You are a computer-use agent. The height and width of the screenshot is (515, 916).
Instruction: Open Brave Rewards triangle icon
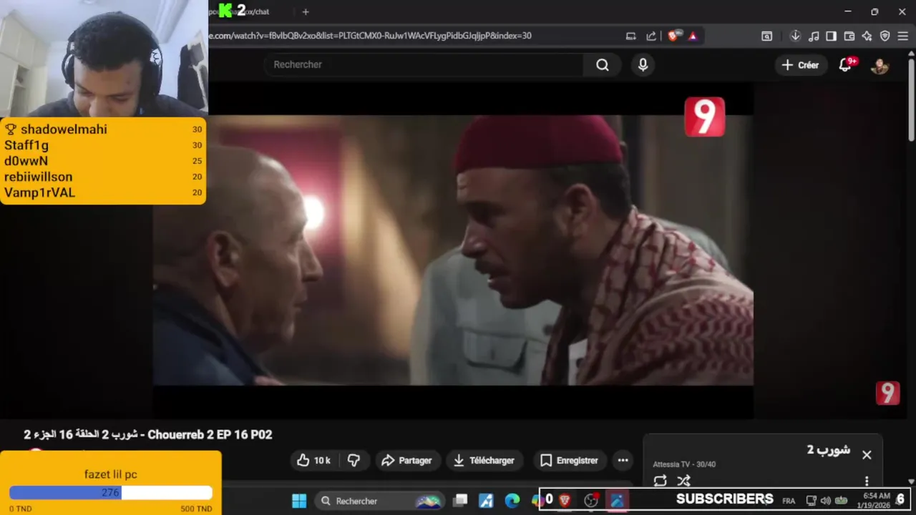pyautogui.click(x=692, y=36)
